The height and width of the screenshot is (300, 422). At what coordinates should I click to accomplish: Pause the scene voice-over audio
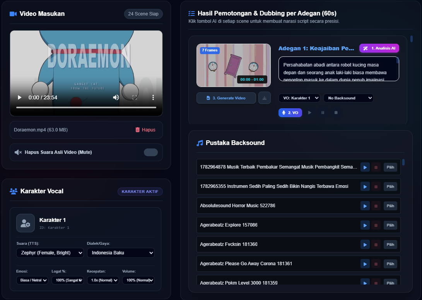click(x=323, y=112)
